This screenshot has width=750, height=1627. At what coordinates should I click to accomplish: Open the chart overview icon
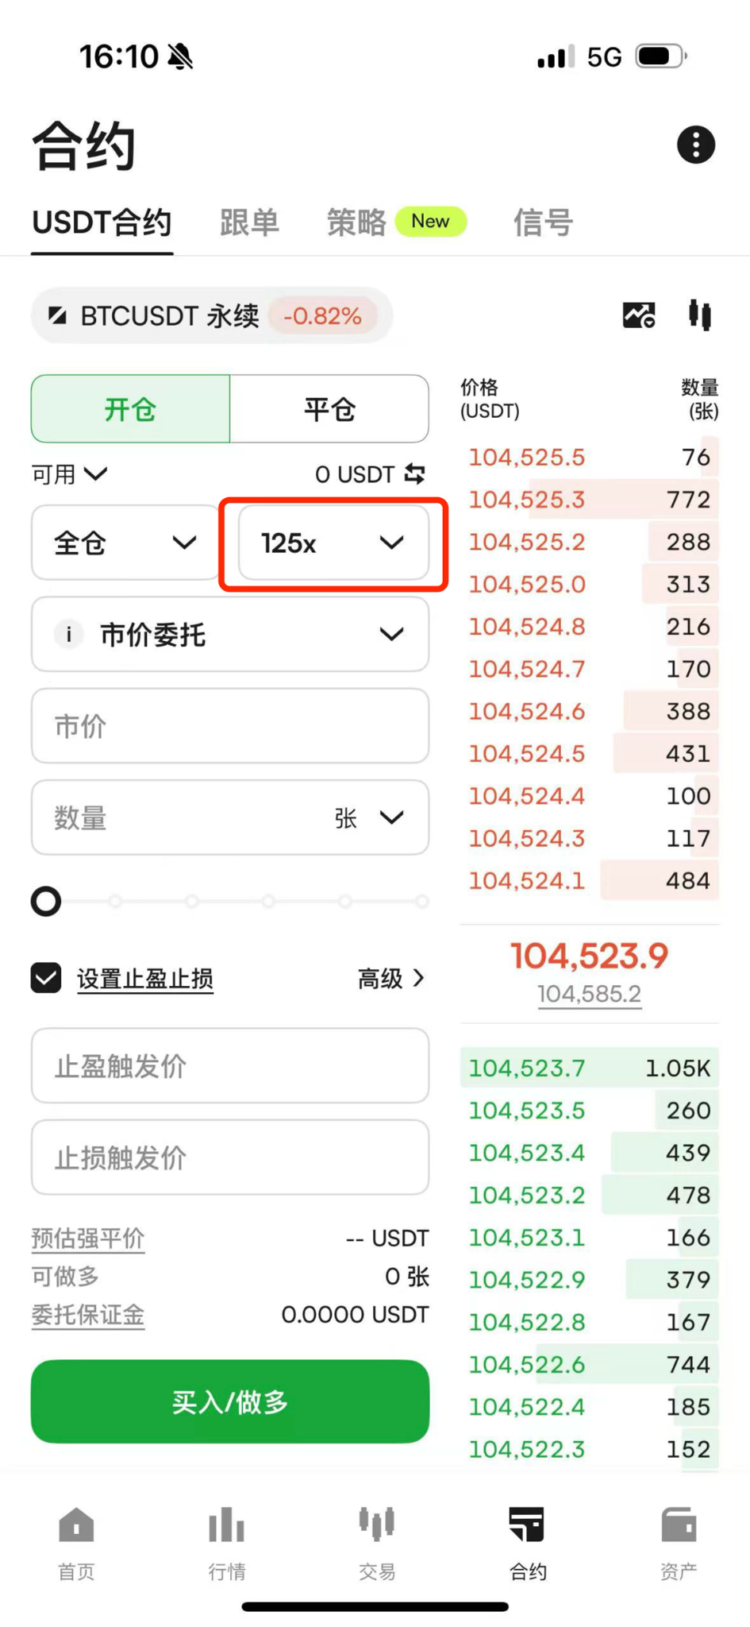point(639,315)
